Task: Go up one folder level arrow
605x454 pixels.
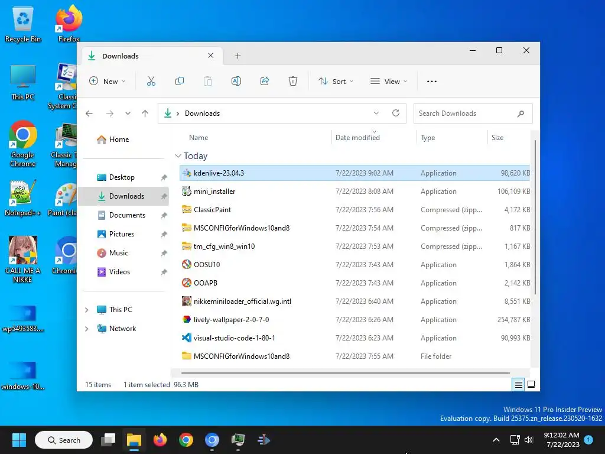Action: click(x=145, y=113)
